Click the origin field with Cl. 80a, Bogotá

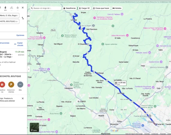10,16
